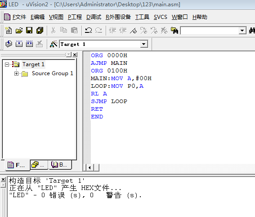Image resolution: width=255 pixels, height=217 pixels.
Task: Open the P工程 project menu
Action: click(x=75, y=17)
